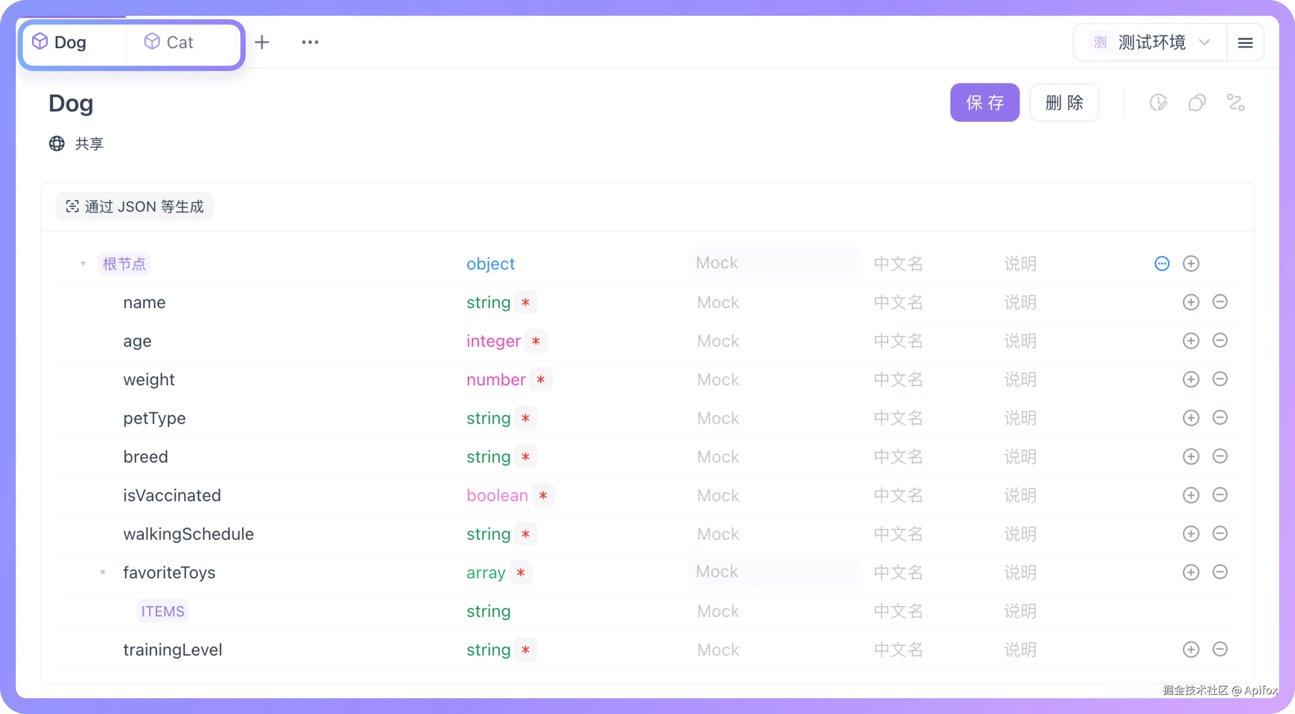This screenshot has width=1295, height=714.
Task: Add a child field to the name row
Action: 1191,302
